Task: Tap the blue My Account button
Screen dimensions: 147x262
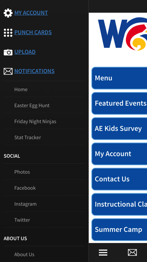Action: coord(119,154)
